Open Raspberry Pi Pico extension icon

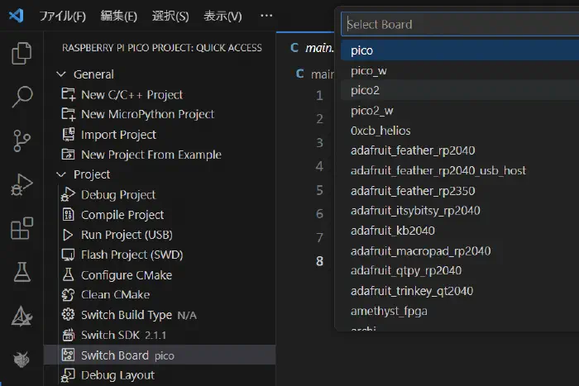pos(22,360)
